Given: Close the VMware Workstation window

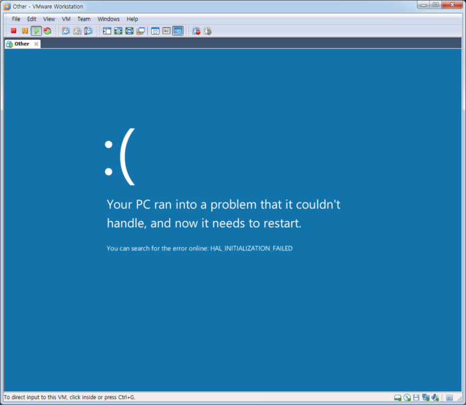Looking at the screenshot, I should point(452,5).
